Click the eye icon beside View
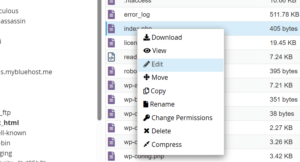This screenshot has height=162, width=300. 147,51
